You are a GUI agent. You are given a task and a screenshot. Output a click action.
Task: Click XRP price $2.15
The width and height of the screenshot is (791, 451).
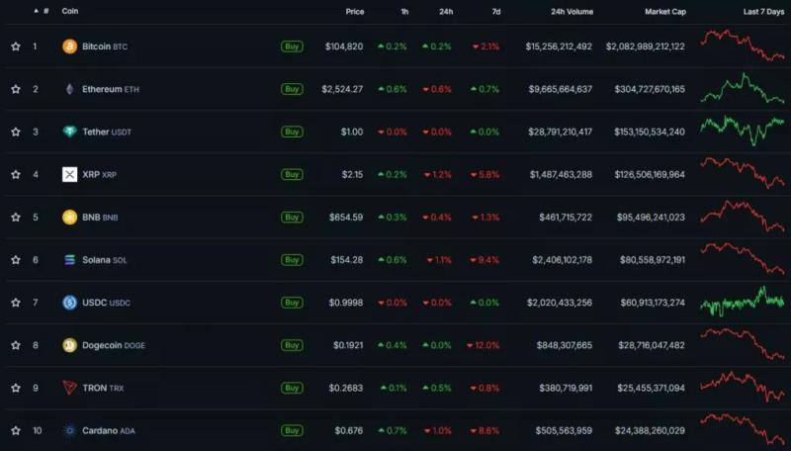(352, 174)
